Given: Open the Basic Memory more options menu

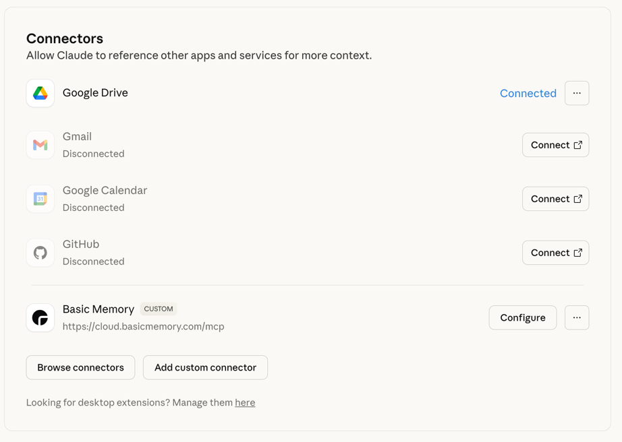Looking at the screenshot, I should click(x=577, y=317).
